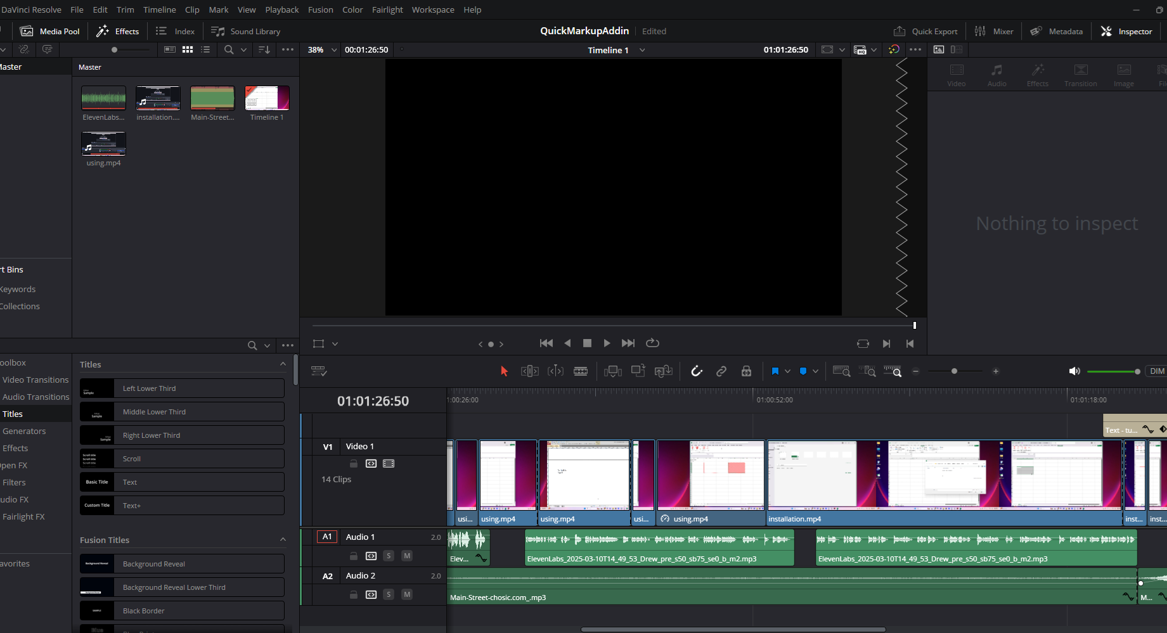This screenshot has height=633, width=1167.
Task: Open the flag color dropdown arrow
Action: [x=788, y=371]
